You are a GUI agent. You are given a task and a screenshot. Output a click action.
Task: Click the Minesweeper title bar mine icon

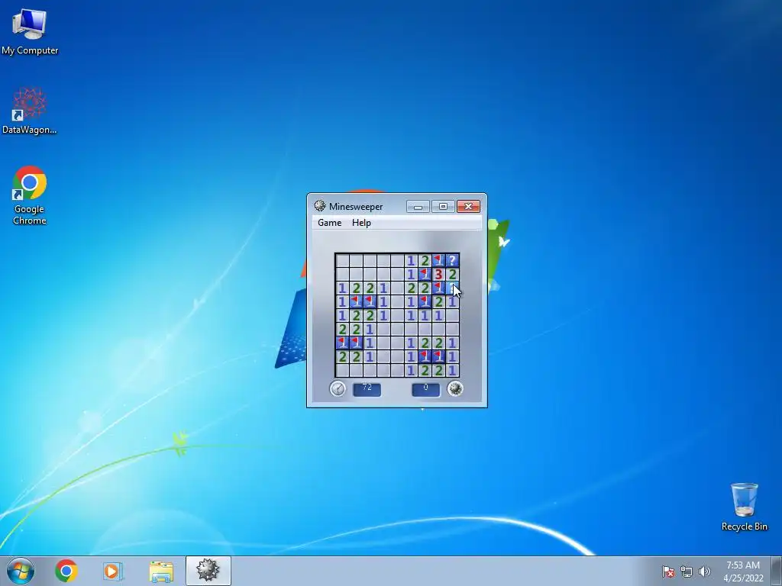320,206
